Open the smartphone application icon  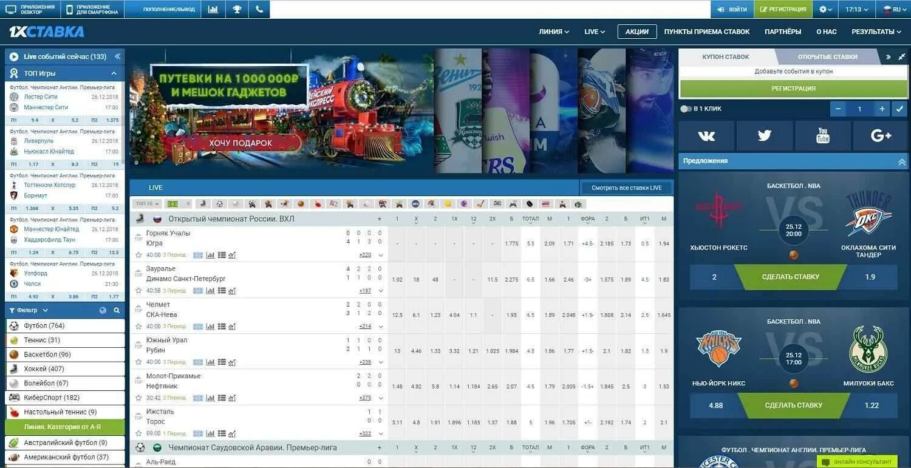(x=69, y=9)
